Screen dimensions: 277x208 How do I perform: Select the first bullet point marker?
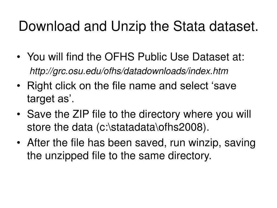click(x=19, y=57)
